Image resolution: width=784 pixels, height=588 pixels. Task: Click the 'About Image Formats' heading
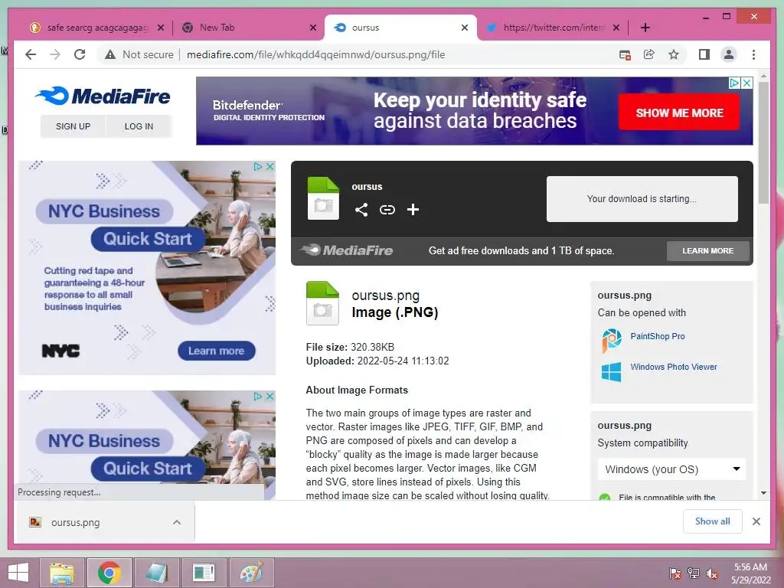[x=357, y=390]
